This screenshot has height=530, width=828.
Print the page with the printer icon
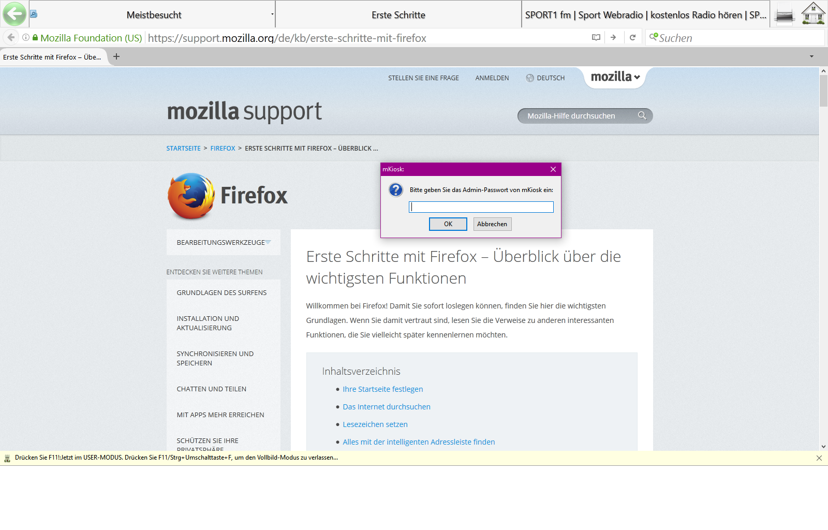point(785,15)
